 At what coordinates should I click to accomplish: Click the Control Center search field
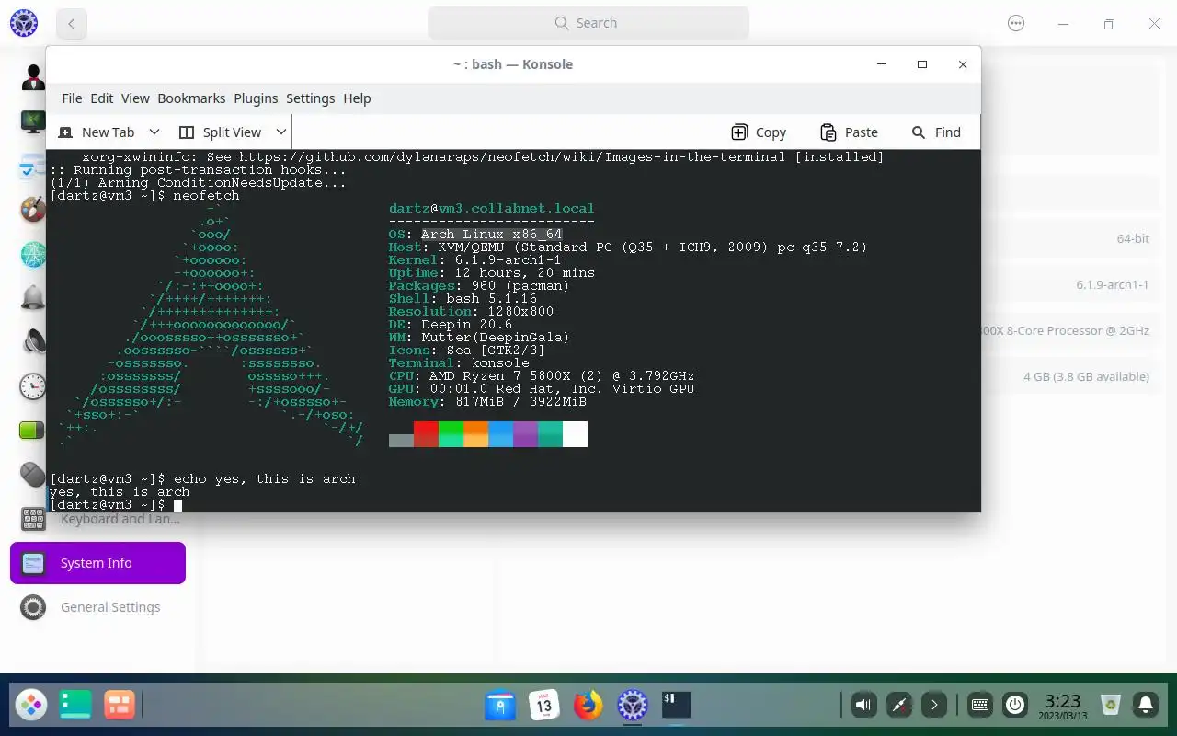[x=588, y=23]
